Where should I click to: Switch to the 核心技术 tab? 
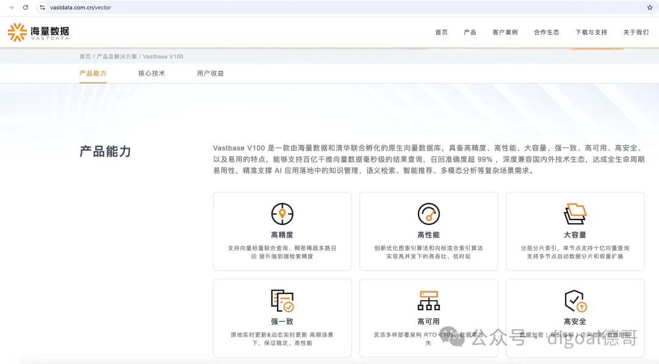click(x=152, y=74)
